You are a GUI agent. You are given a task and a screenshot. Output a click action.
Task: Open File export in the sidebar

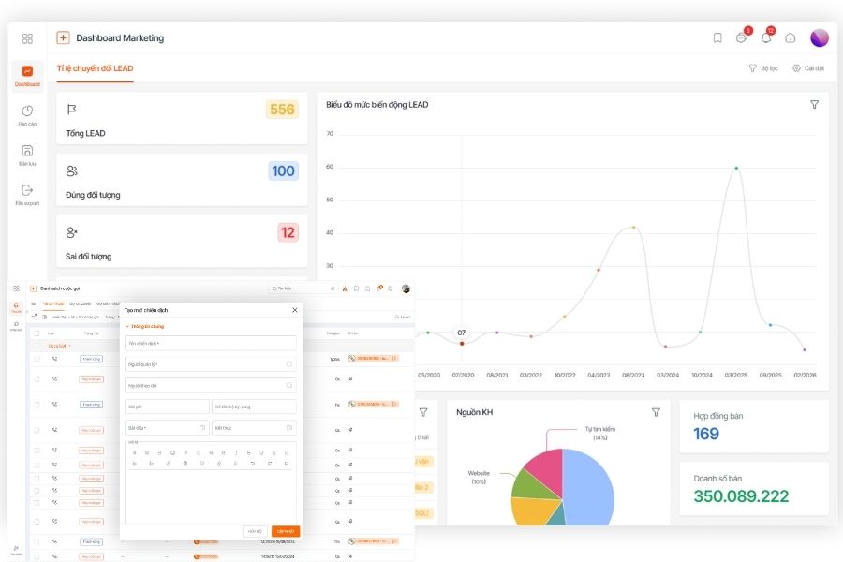click(27, 195)
